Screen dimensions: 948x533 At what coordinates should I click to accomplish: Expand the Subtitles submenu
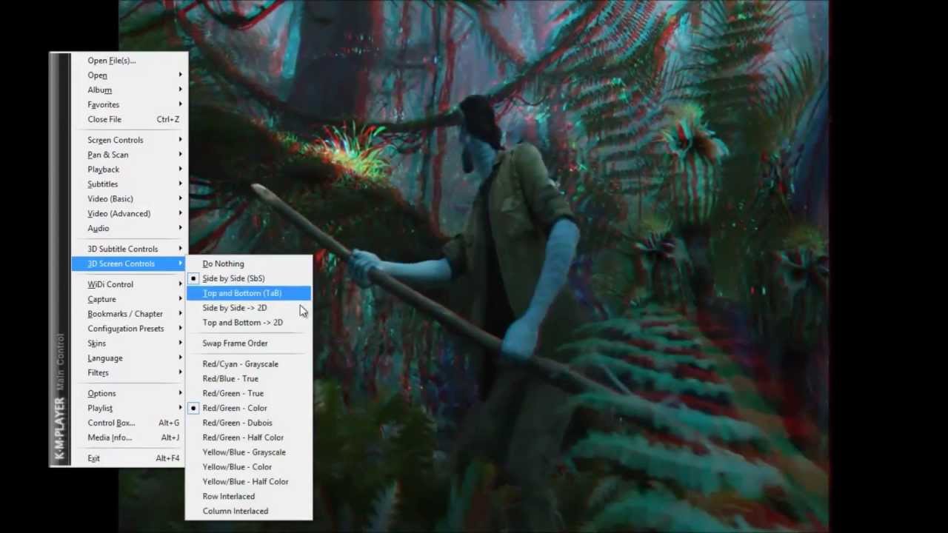(129, 184)
